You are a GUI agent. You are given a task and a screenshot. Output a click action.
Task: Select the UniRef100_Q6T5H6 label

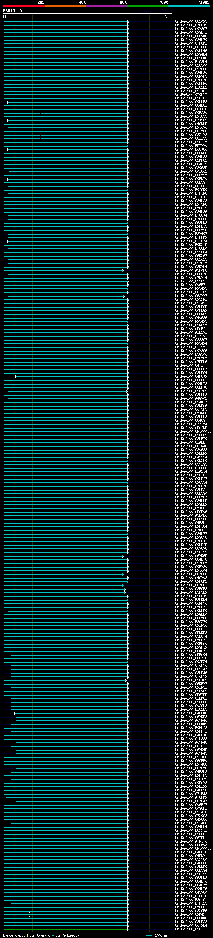191,131
